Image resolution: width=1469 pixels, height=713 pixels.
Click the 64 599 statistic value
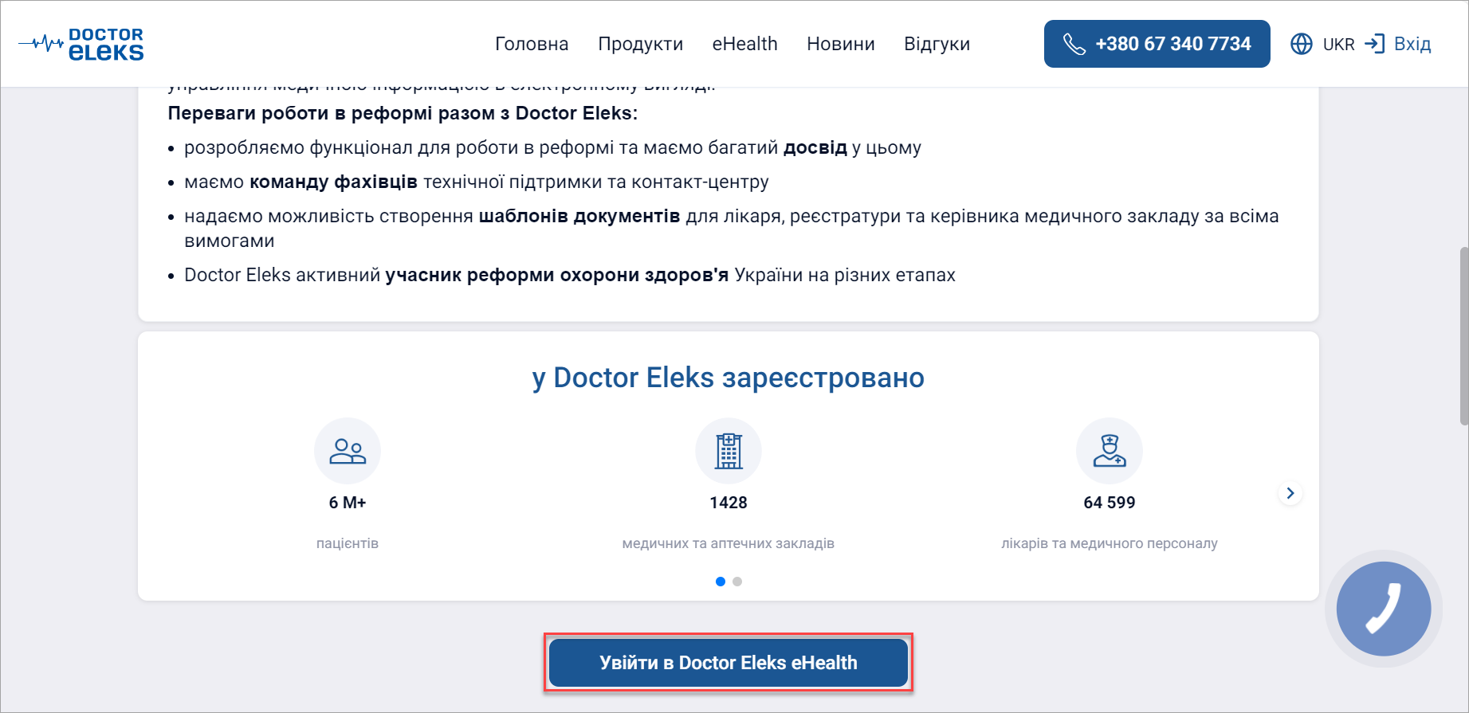1110,503
